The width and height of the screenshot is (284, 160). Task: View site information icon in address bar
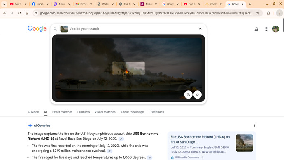click(x=36, y=13)
